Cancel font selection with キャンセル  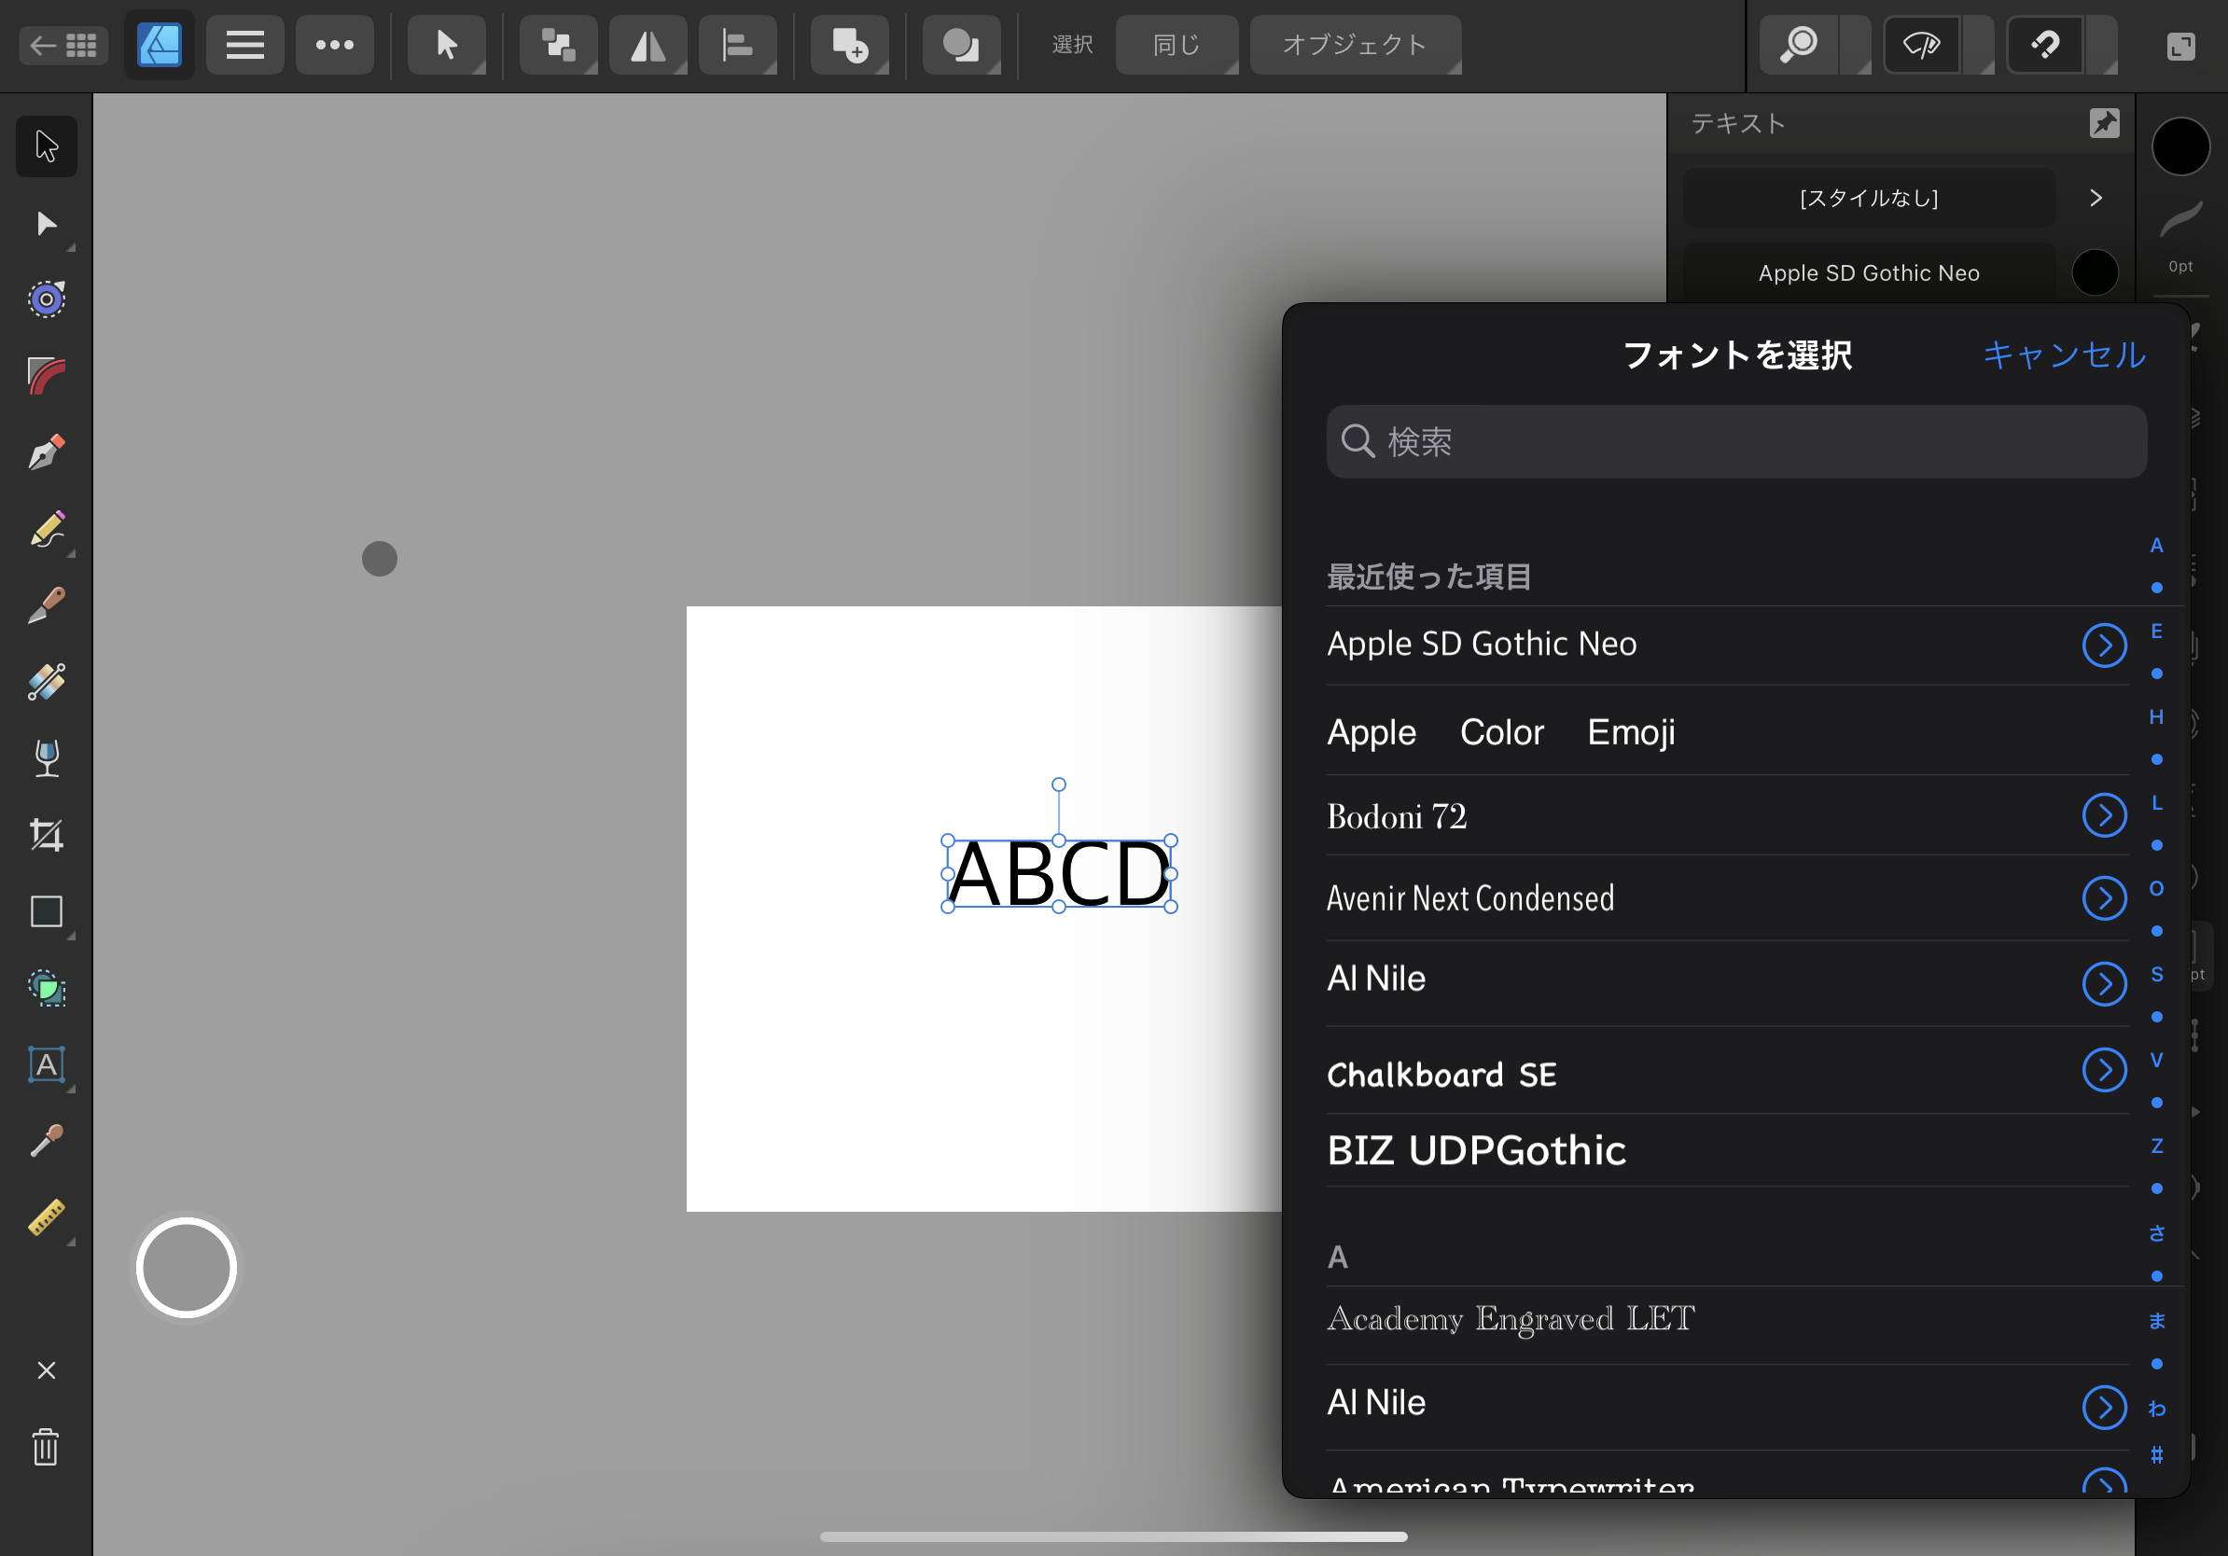[2064, 355]
